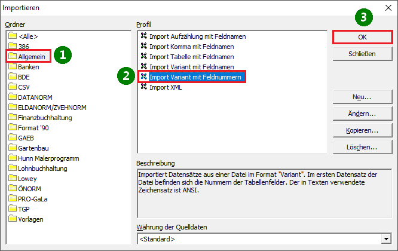Select the Allgemein folder
Image resolution: width=398 pixels, height=251 pixels.
[30, 57]
